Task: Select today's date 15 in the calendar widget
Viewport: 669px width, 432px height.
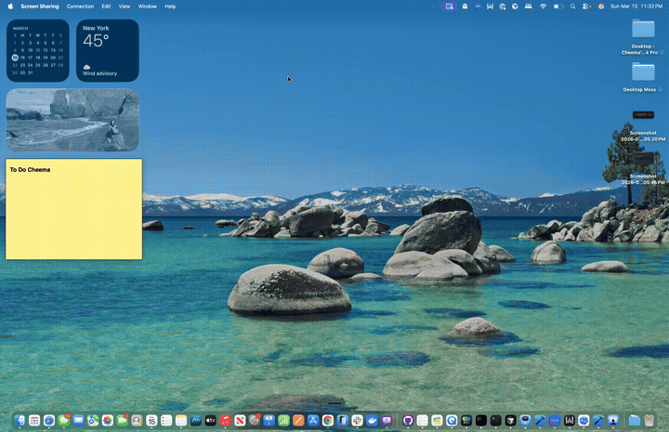Action: (15, 58)
